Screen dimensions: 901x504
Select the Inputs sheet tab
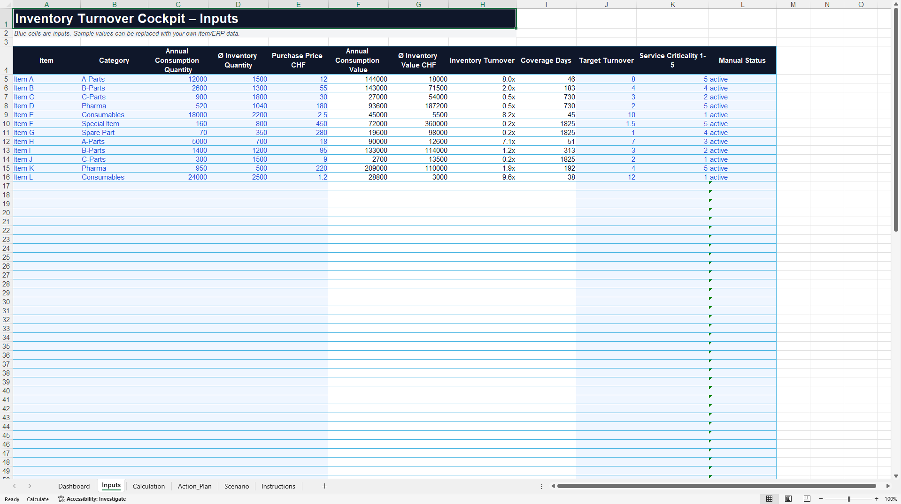pos(111,486)
